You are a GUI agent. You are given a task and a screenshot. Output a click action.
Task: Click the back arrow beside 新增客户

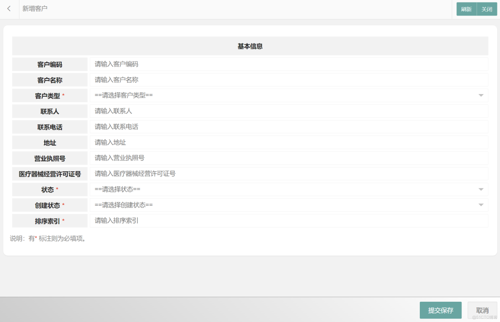[x=9, y=9]
